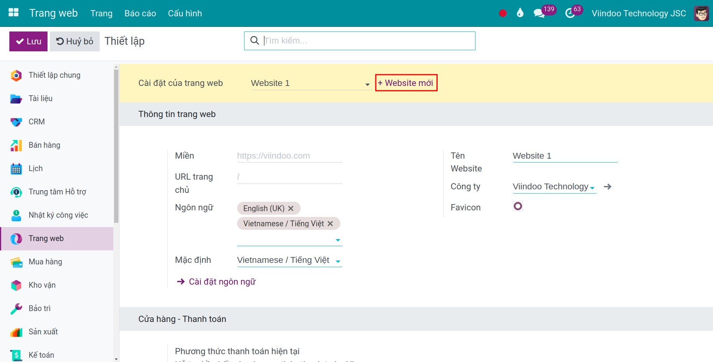Open Thiết lập chung settings section
Image resolution: width=713 pixels, height=362 pixels.
[x=57, y=75]
